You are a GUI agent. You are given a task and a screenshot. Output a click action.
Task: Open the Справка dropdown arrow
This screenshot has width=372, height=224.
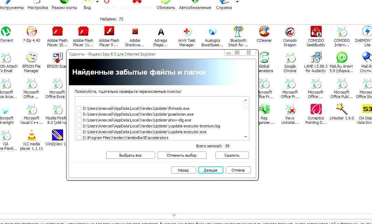coord(238,2)
